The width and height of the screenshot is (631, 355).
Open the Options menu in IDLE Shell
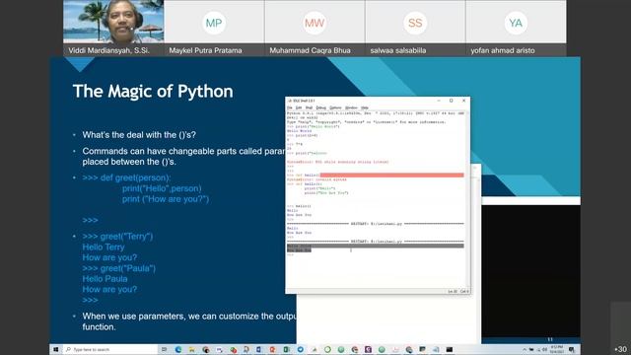coord(335,107)
